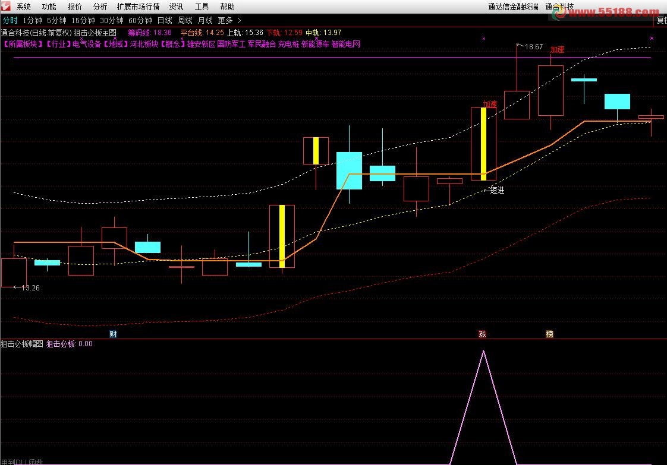Click the red app logo icon
Viewport: 667px width, 465px height.
click(6, 7)
